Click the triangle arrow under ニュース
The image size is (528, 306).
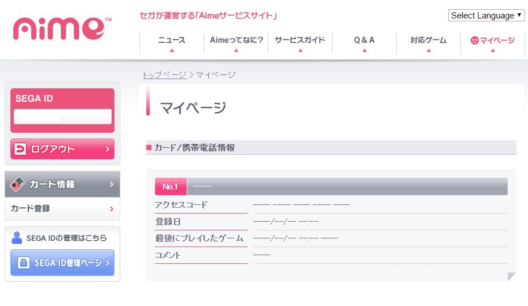coord(172,50)
